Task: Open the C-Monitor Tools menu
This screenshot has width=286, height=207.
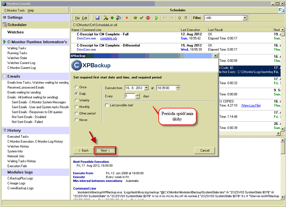Action: point(15,10)
